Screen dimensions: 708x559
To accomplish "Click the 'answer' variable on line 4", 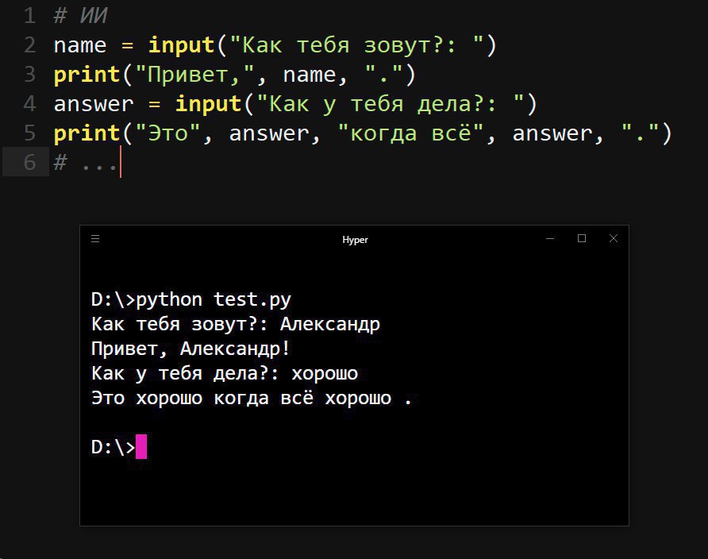I will coord(94,104).
